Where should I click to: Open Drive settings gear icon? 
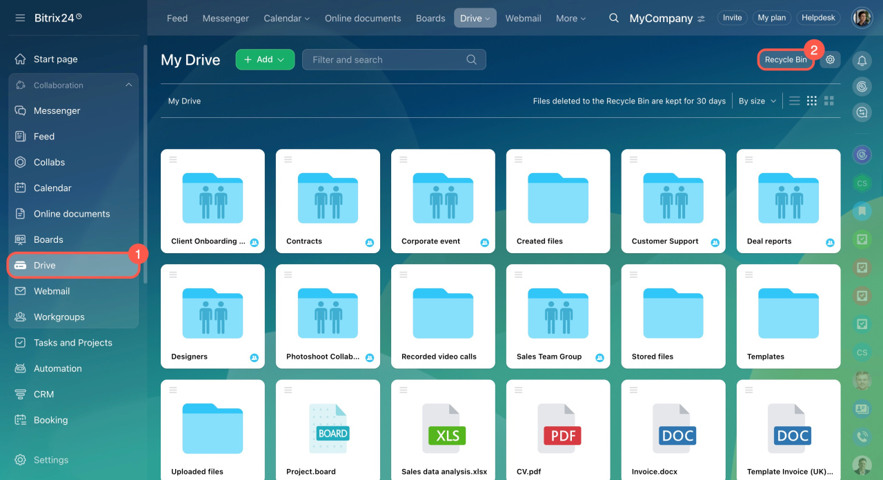click(830, 60)
